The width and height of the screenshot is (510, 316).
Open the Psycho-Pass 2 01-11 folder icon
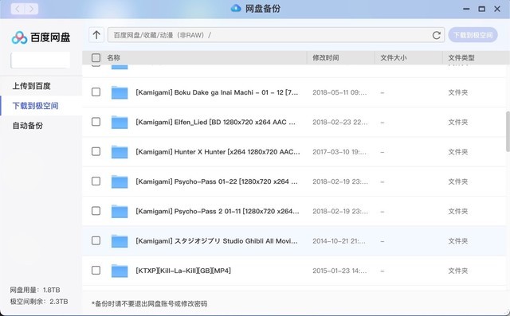tap(120, 212)
